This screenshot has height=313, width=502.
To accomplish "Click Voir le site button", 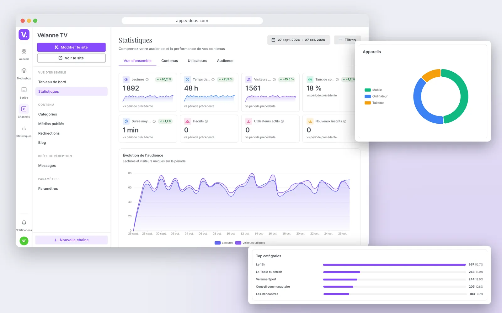I will pyautogui.click(x=71, y=58).
